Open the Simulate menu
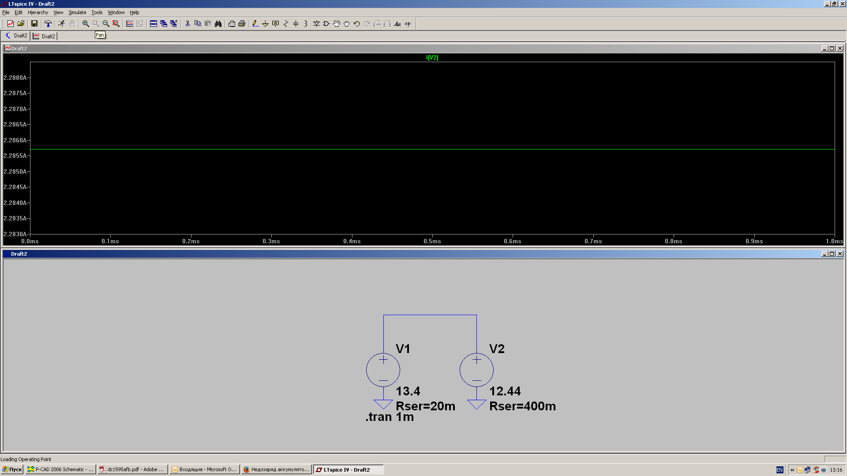This screenshot has height=476, width=847. coord(77,12)
